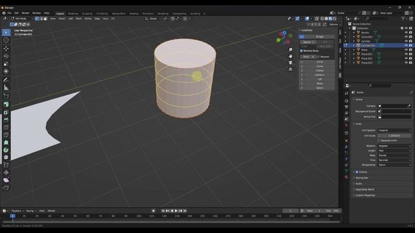Screen dimensions: 415x233
Task: Open the Render menu
Action: coord(25,13)
